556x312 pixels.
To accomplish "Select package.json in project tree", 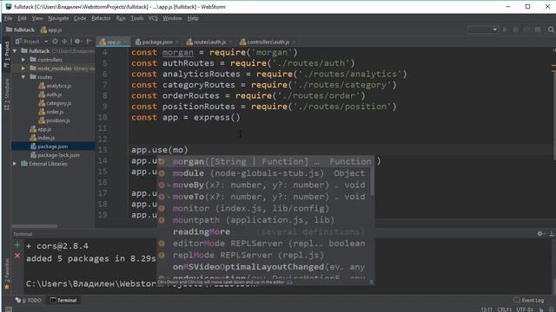I will [49, 146].
